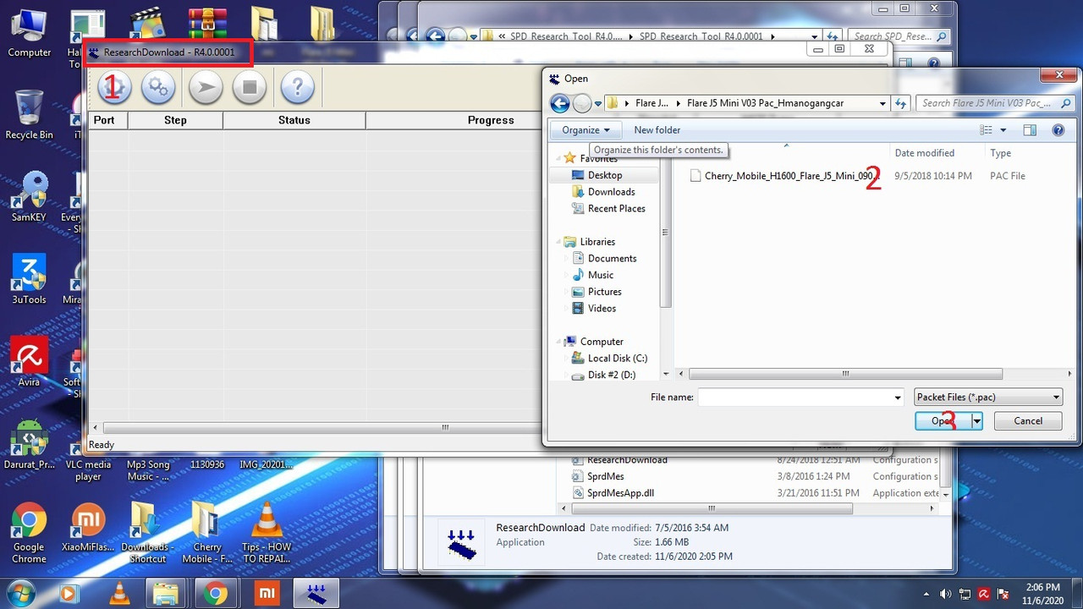Select Local Disk (C:) in navigation pane
Viewport: 1083px width, 609px height.
pos(617,359)
